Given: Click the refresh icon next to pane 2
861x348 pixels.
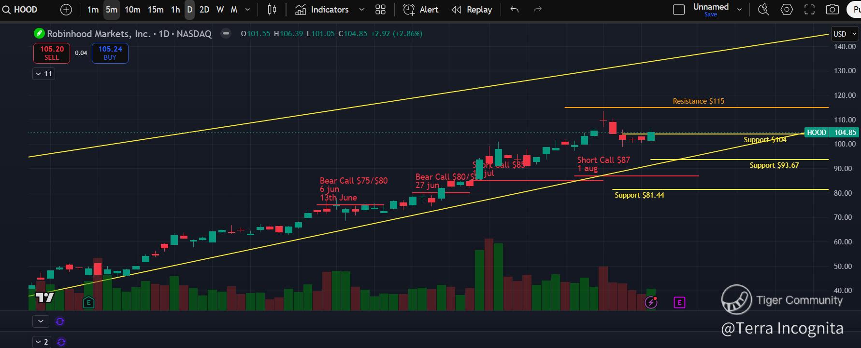Looking at the screenshot, I should 61,342.
